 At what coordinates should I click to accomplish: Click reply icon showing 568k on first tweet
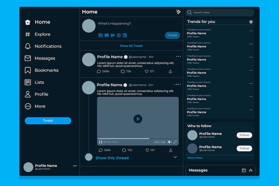tap(99, 71)
